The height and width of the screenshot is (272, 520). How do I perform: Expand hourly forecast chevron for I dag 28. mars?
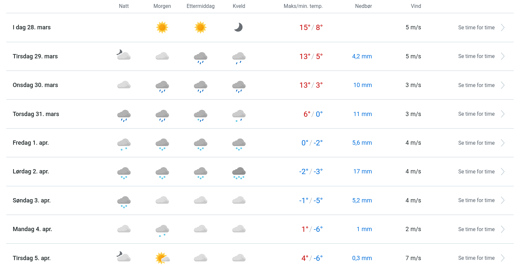coord(502,28)
